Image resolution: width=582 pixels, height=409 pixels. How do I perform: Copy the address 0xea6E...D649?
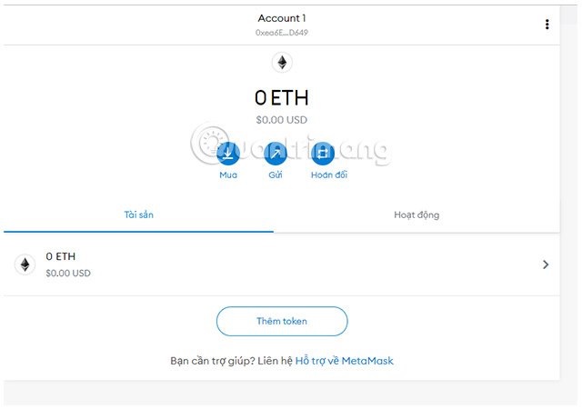click(282, 33)
